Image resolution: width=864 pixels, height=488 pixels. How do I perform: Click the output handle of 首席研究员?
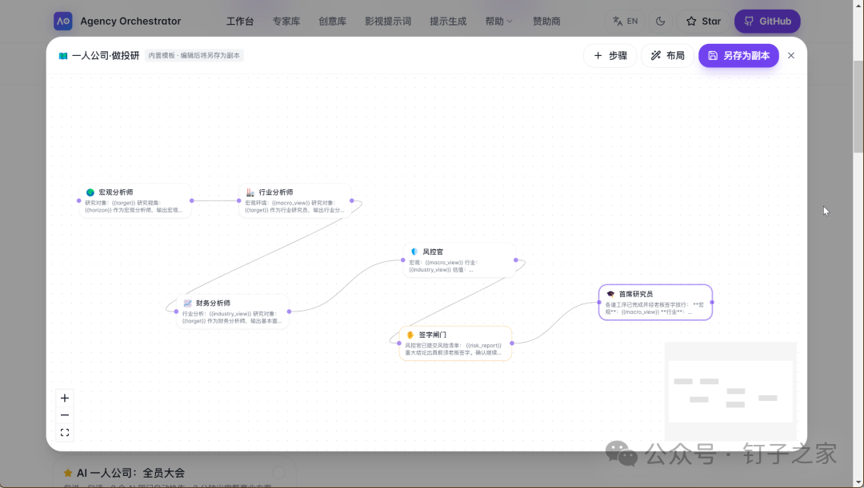[x=712, y=302]
